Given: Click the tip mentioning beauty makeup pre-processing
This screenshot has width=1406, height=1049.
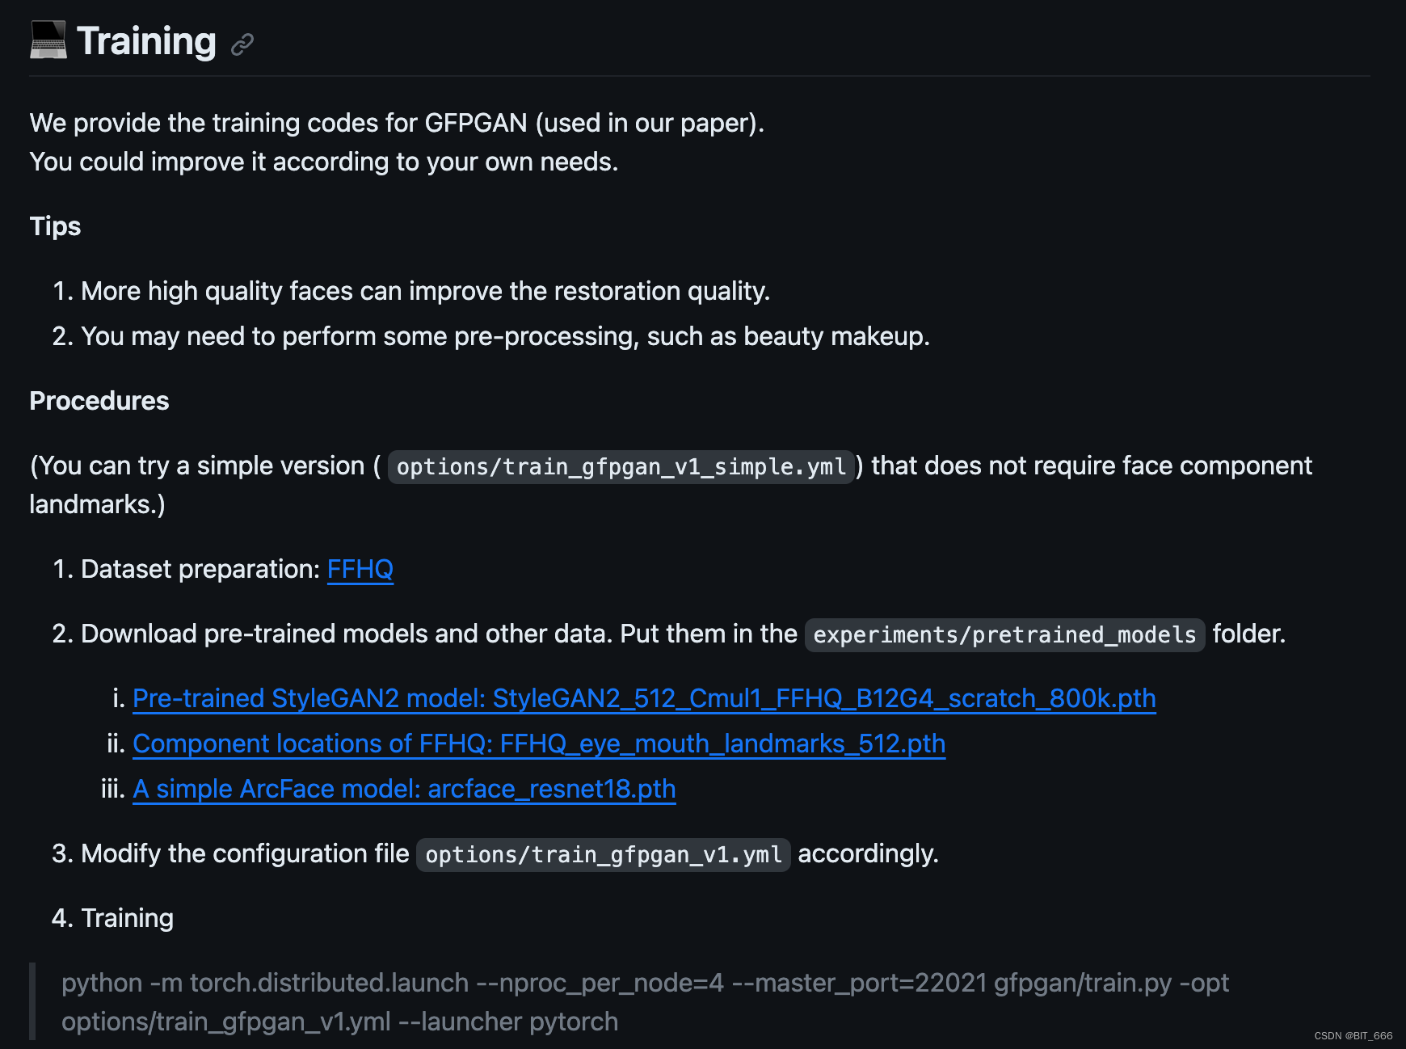Looking at the screenshot, I should 505,336.
